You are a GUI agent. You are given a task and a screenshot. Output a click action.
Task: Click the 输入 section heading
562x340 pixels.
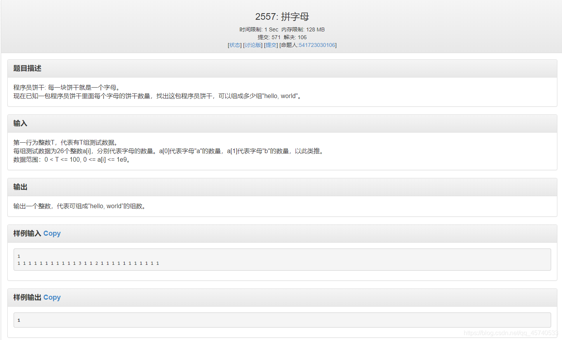pyautogui.click(x=20, y=123)
